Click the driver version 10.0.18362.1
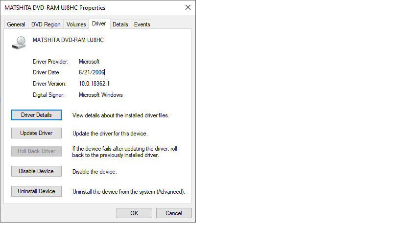401x225 pixels. (x=94, y=84)
